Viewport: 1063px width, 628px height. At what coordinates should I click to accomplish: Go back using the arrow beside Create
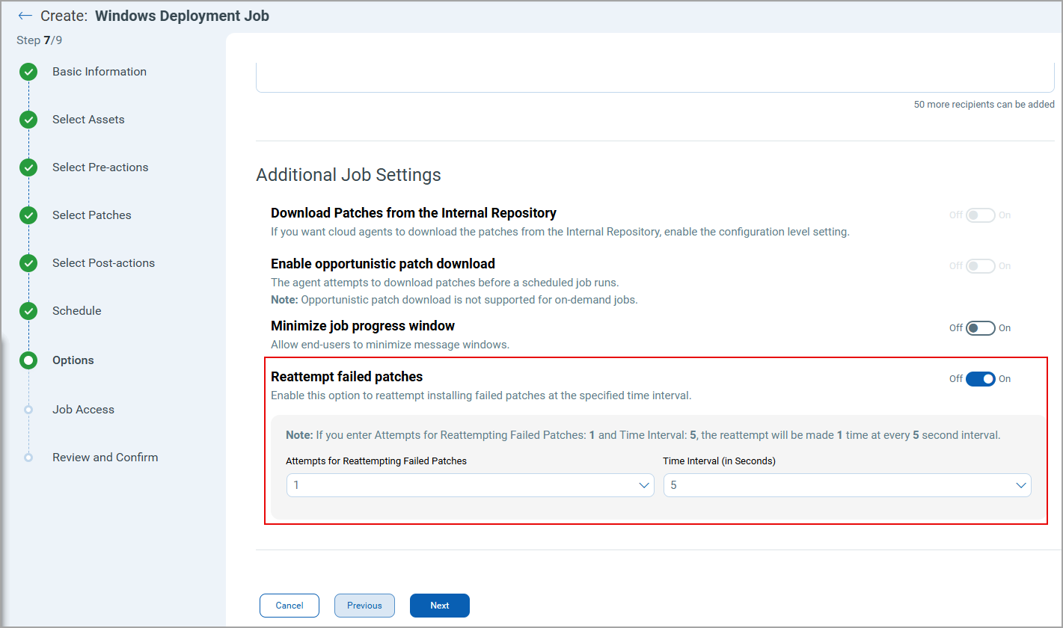(x=25, y=16)
